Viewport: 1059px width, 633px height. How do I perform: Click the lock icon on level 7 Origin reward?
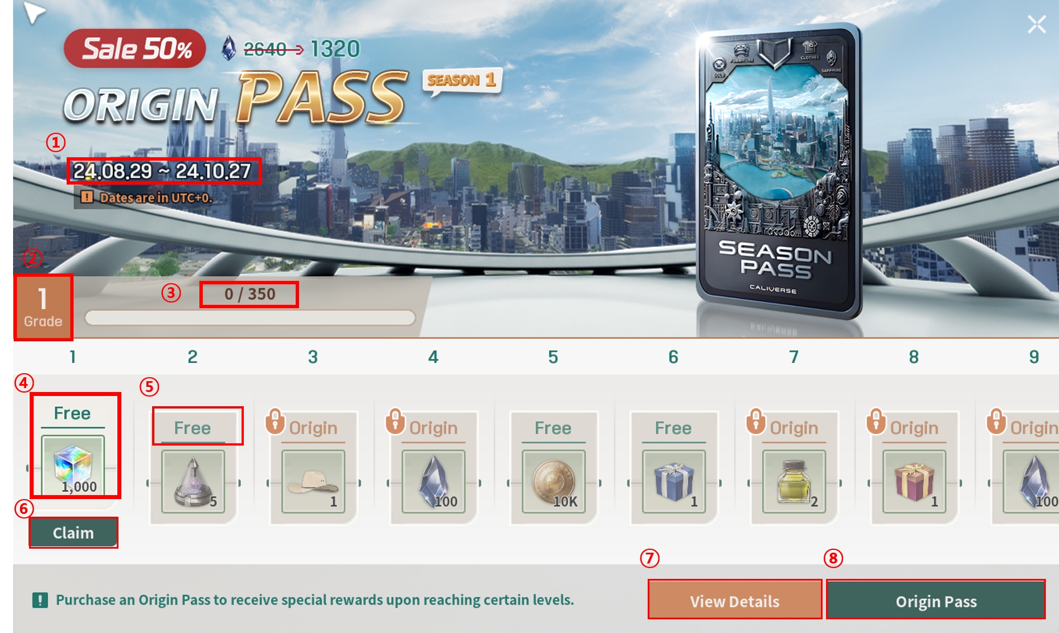coord(756,421)
